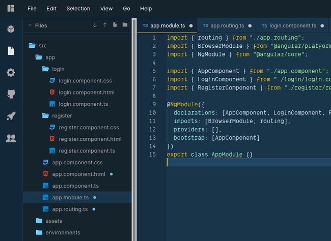Create new folder via Files header icon
Screen dimensions: 331x241
[x=125, y=25]
